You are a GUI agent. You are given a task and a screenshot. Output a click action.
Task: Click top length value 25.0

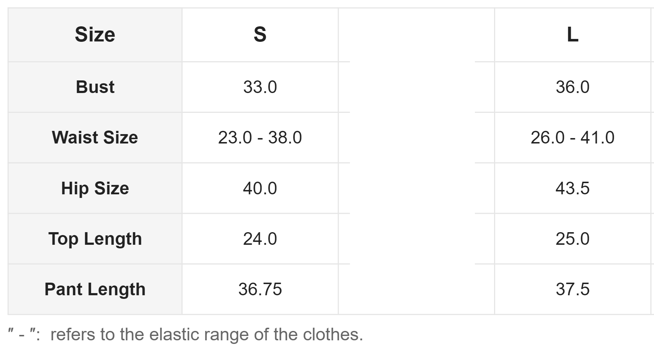tap(572, 239)
